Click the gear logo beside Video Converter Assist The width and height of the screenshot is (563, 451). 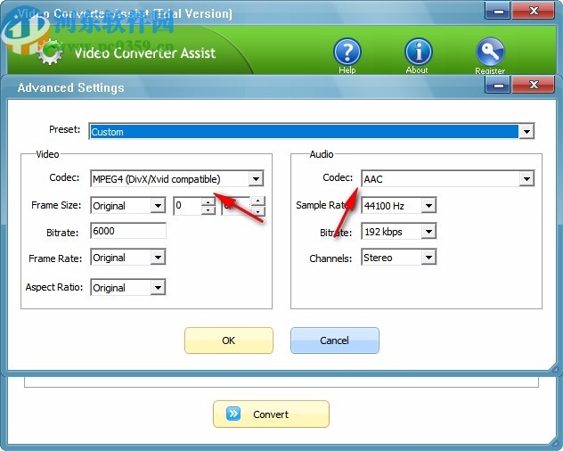tap(50, 52)
